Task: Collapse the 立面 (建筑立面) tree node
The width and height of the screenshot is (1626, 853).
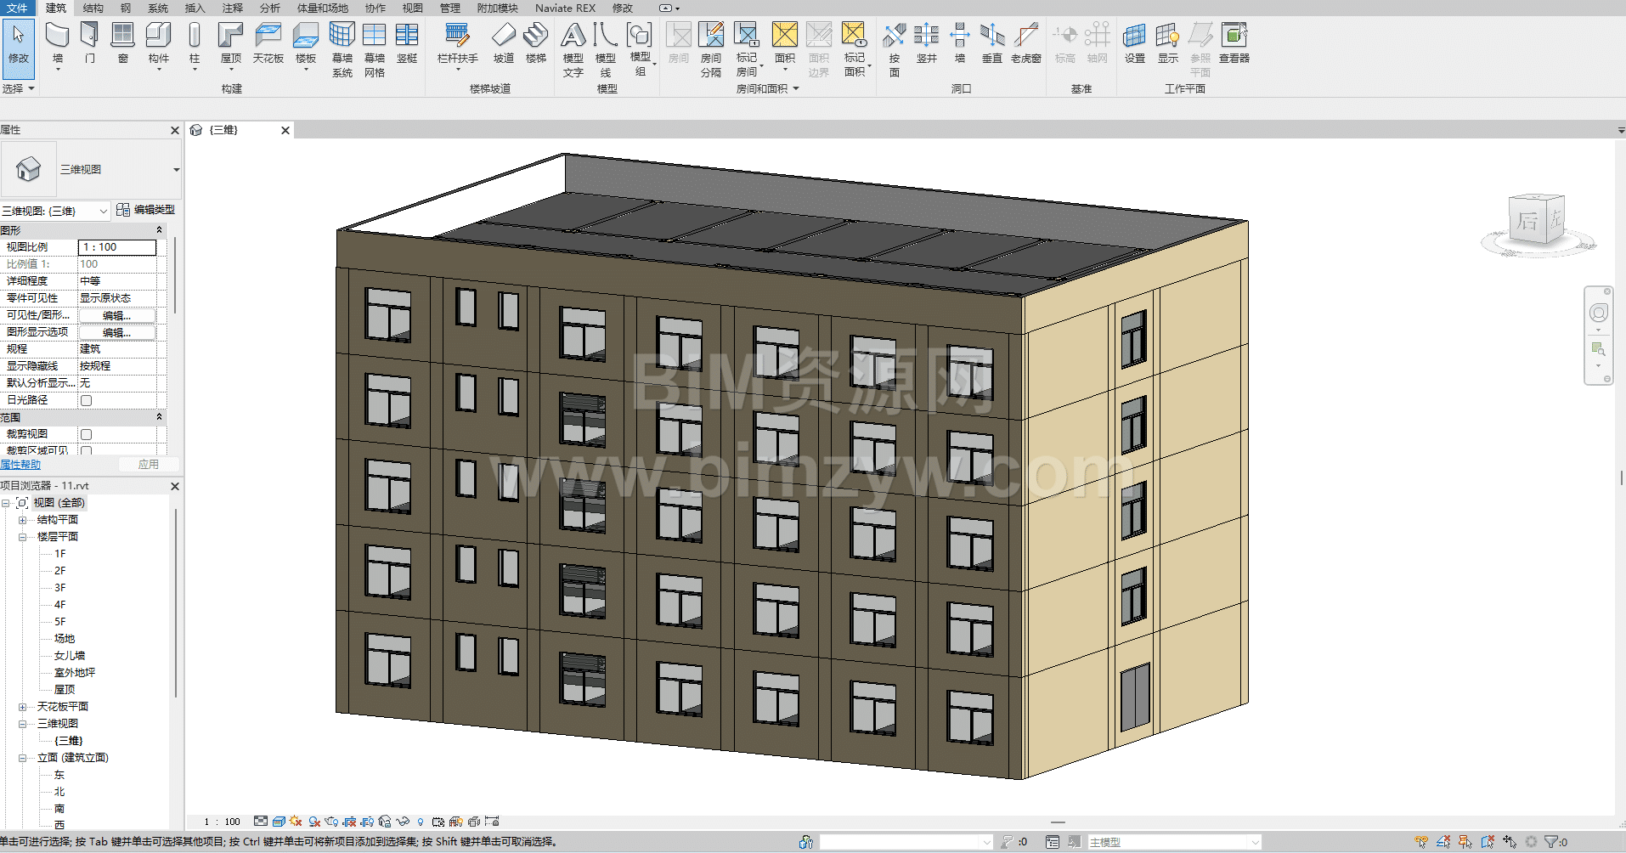Action: (22, 758)
